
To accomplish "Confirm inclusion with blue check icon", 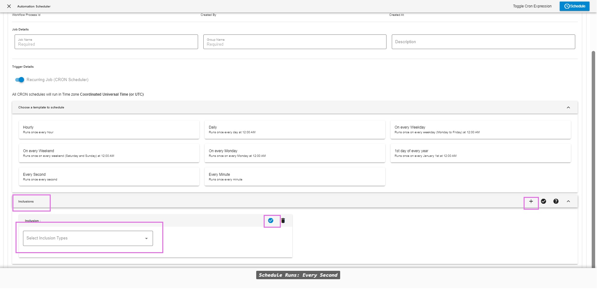I will tap(271, 221).
